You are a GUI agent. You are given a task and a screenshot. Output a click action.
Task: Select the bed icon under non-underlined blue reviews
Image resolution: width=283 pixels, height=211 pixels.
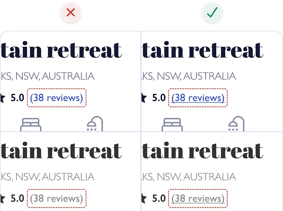(x=31, y=125)
